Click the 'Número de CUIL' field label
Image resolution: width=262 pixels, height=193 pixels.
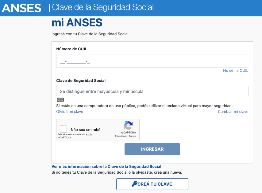pyautogui.click(x=72, y=49)
